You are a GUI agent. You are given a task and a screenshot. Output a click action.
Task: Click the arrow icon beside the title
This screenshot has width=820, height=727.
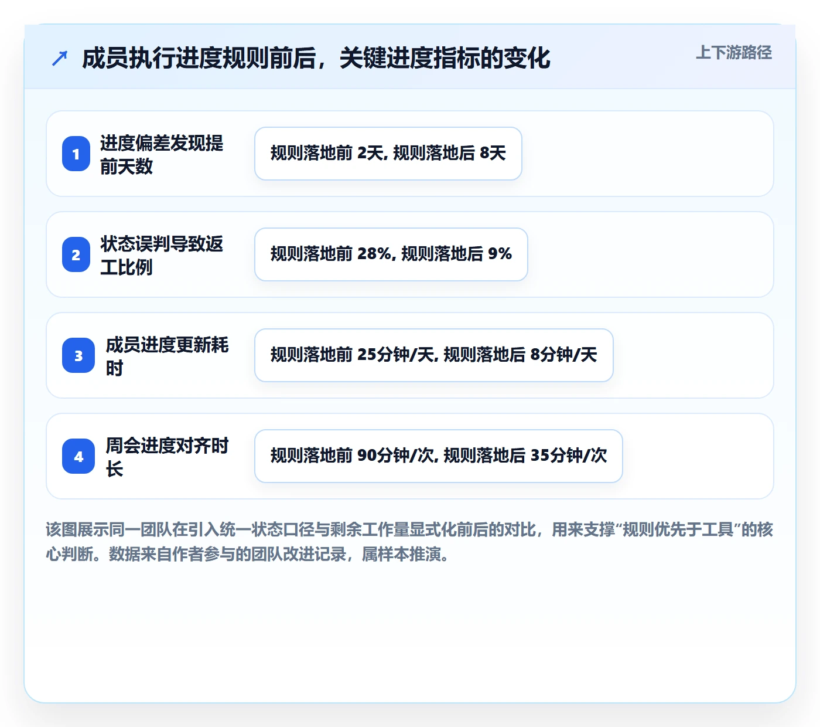click(60, 58)
